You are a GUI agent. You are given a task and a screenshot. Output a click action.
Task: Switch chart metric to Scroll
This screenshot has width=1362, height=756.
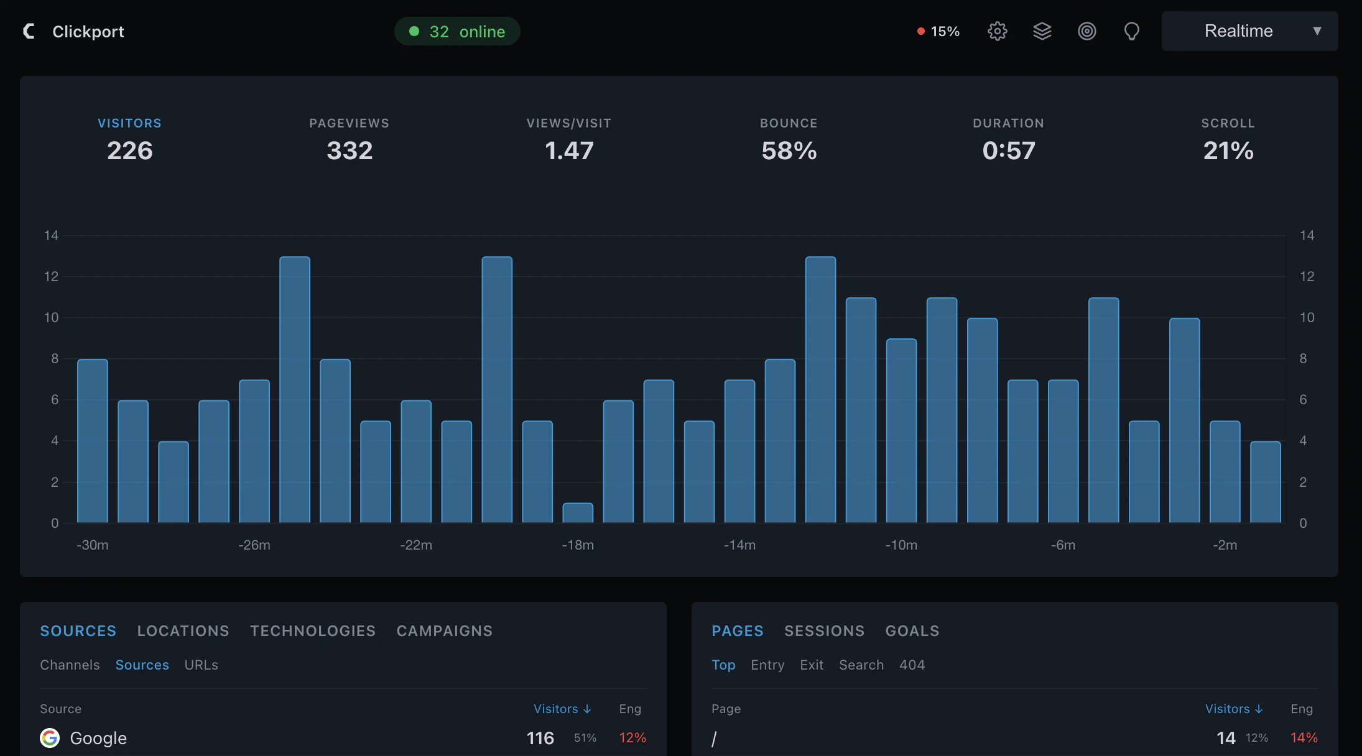coord(1228,138)
